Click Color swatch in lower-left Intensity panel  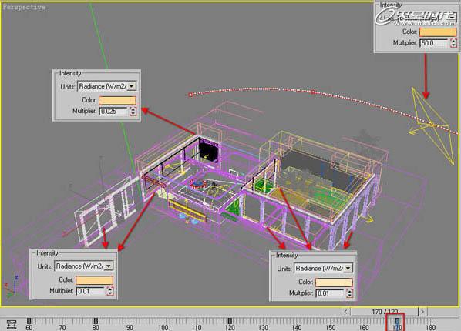coord(94,280)
